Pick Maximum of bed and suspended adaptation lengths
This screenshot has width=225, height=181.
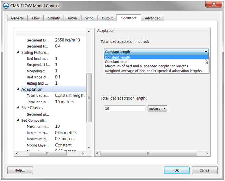pos(156,66)
